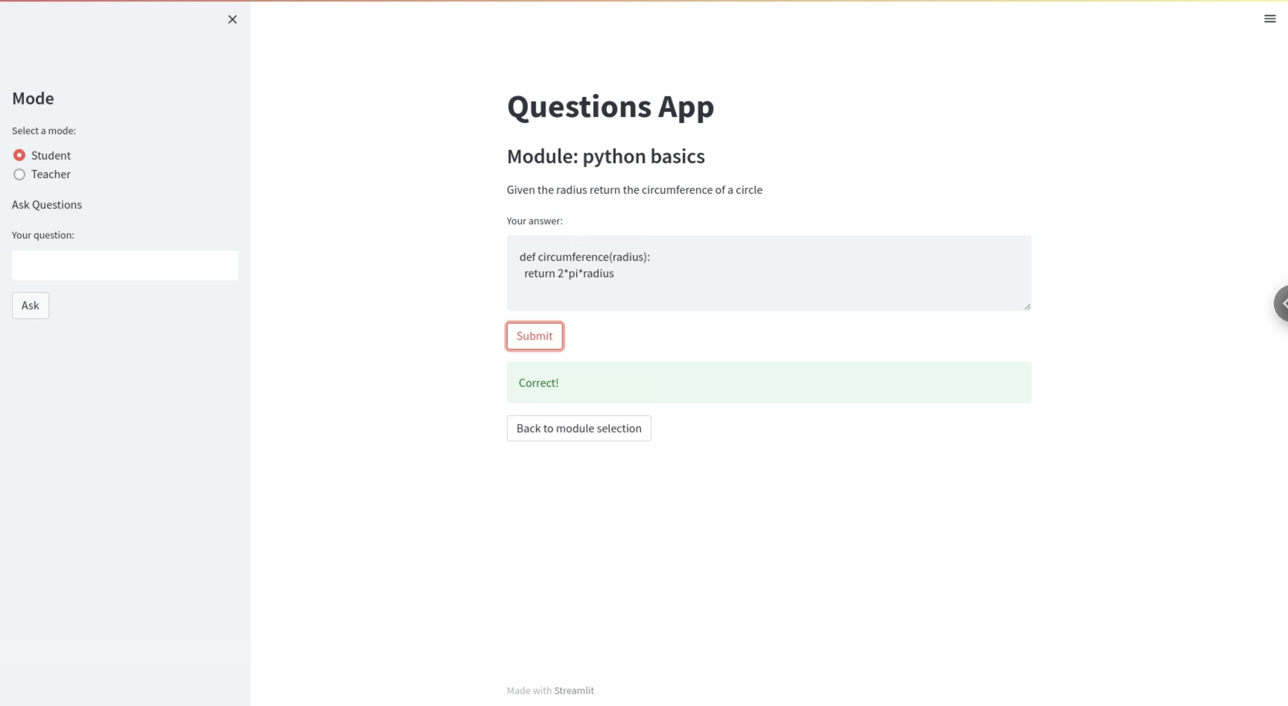The height and width of the screenshot is (706, 1288).
Task: Go back to module selection
Action: (x=578, y=429)
